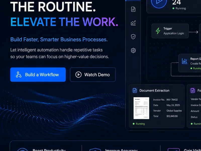Click the 24 running count number

coord(177,2)
